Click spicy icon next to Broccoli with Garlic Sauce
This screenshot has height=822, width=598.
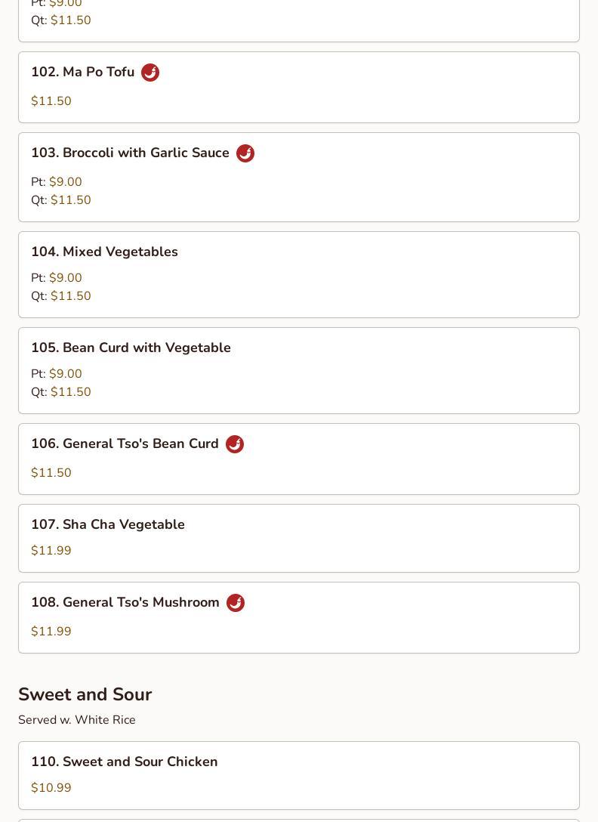coord(245,153)
